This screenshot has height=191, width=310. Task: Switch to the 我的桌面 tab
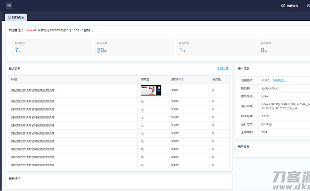tap(16, 17)
